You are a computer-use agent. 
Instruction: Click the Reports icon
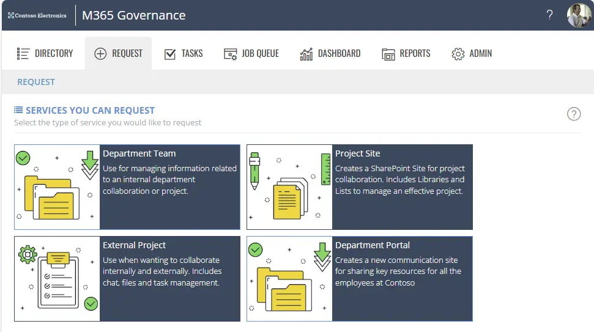[388, 54]
